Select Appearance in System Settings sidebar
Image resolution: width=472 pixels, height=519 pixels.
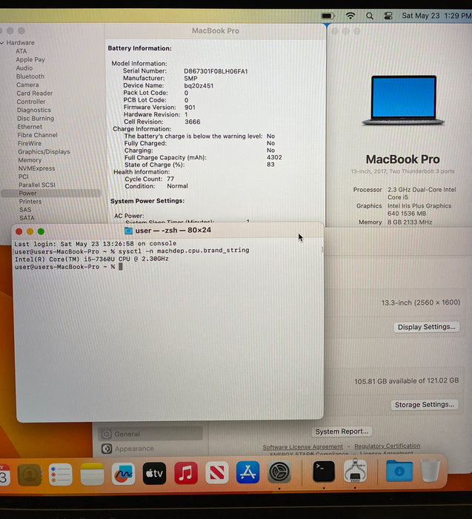click(134, 449)
